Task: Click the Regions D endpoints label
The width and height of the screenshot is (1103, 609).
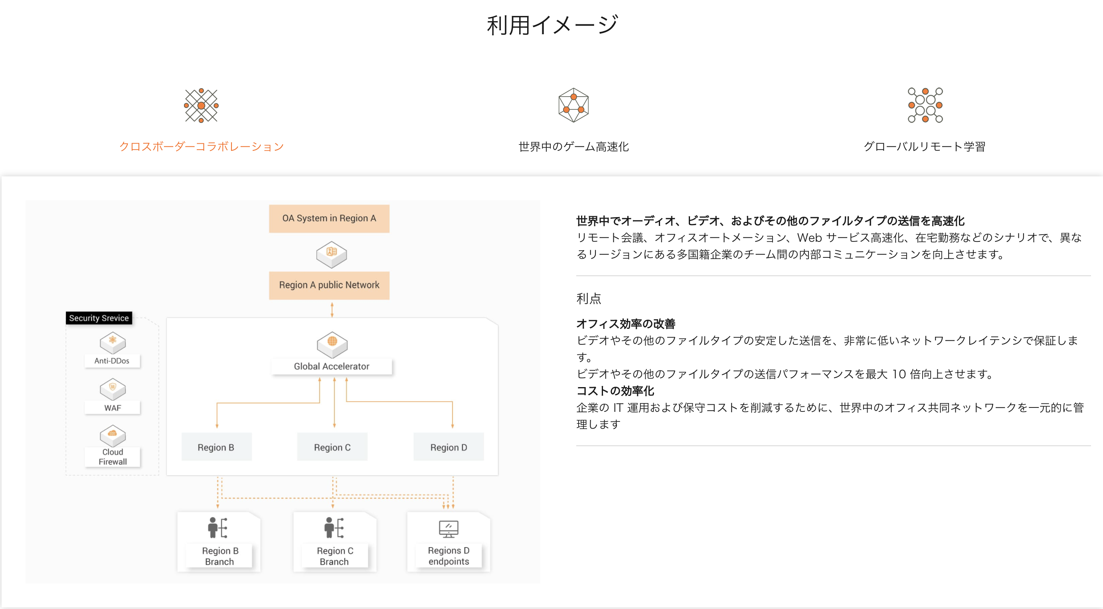Action: (449, 556)
